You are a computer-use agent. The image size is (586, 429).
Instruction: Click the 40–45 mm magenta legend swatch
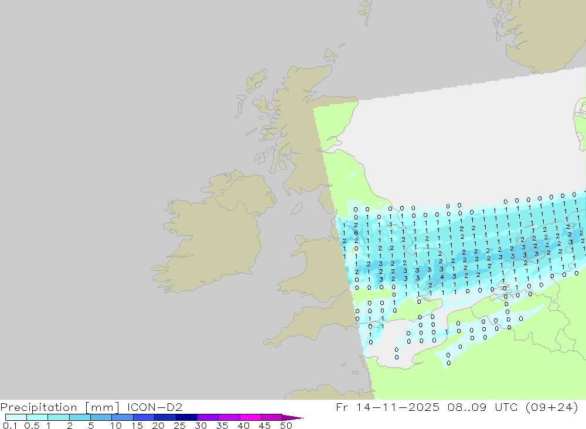[250, 417]
